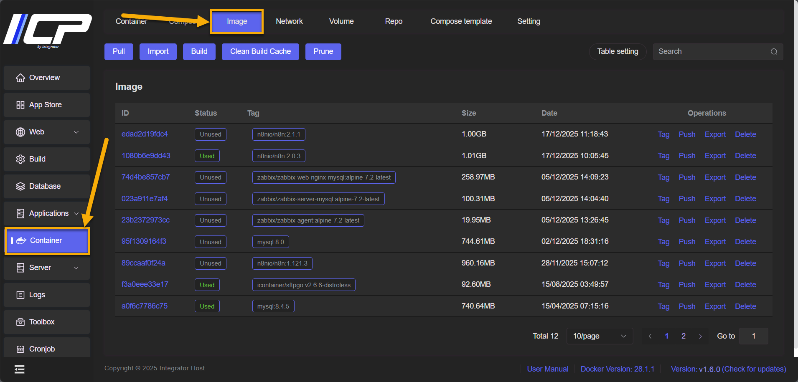The image size is (798, 382).
Task: Delete the n8nio/n8n:2.1.1 image
Action: point(745,134)
